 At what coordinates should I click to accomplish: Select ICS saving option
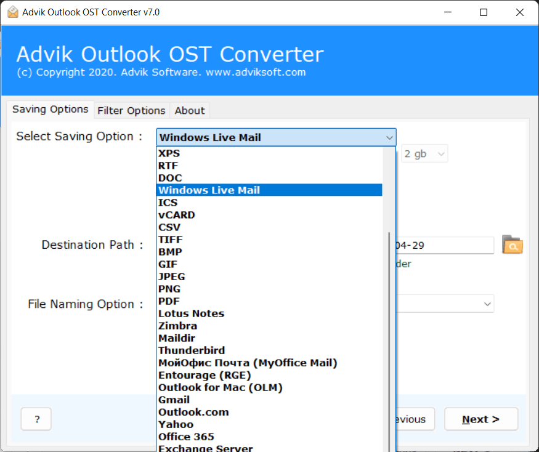coord(269,203)
